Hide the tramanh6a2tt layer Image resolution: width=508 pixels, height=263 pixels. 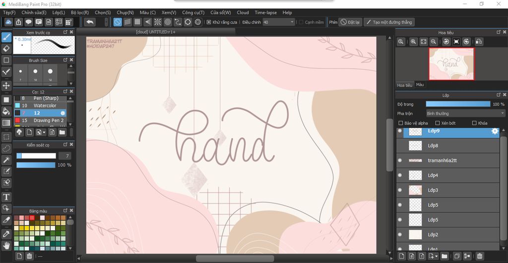[400, 160]
